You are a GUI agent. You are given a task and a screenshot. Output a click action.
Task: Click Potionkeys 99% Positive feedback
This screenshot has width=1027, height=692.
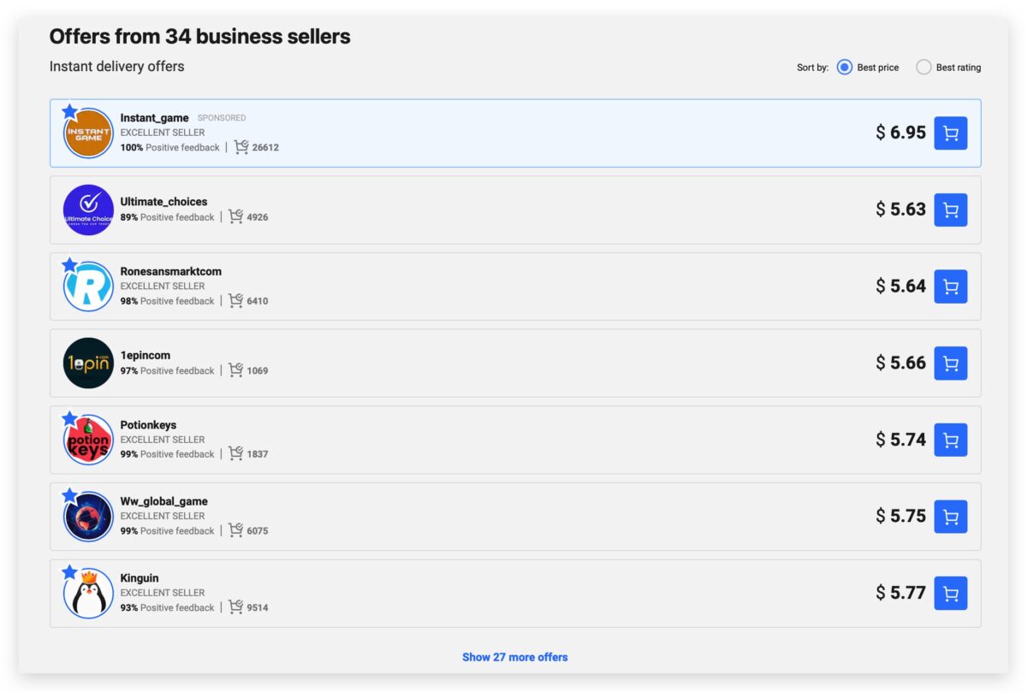point(167,454)
